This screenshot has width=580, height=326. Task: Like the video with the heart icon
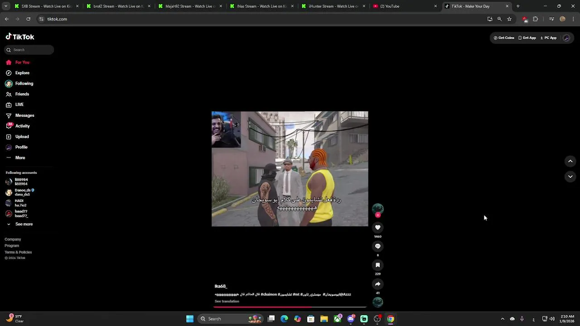point(377,227)
